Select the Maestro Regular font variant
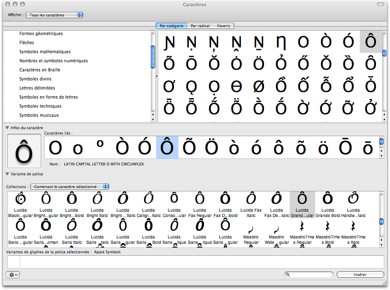This screenshot has width=390, height=290. point(251,233)
